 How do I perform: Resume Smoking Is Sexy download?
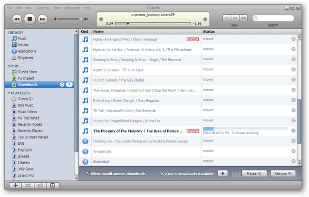(x=293, y=59)
